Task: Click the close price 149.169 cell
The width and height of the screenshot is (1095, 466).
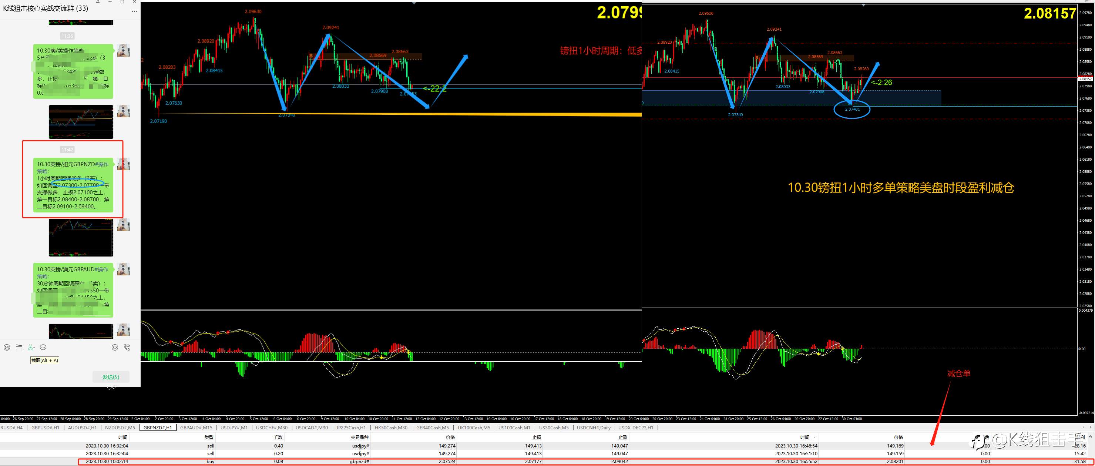Action: click(895, 446)
